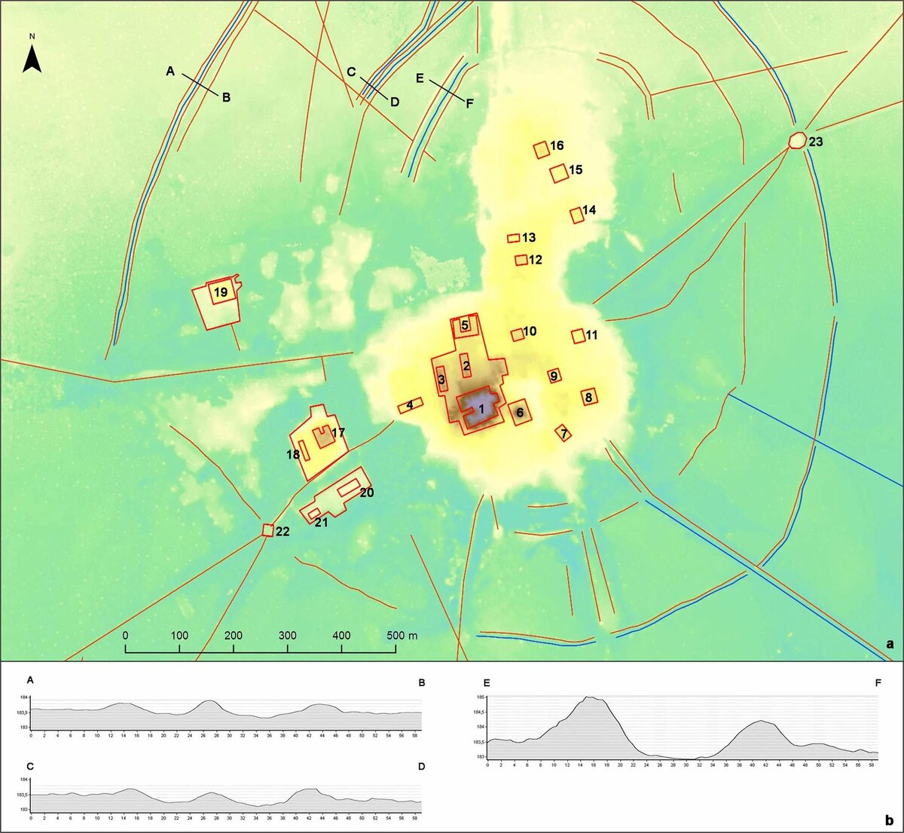Click the label 13 on the map

529,238
